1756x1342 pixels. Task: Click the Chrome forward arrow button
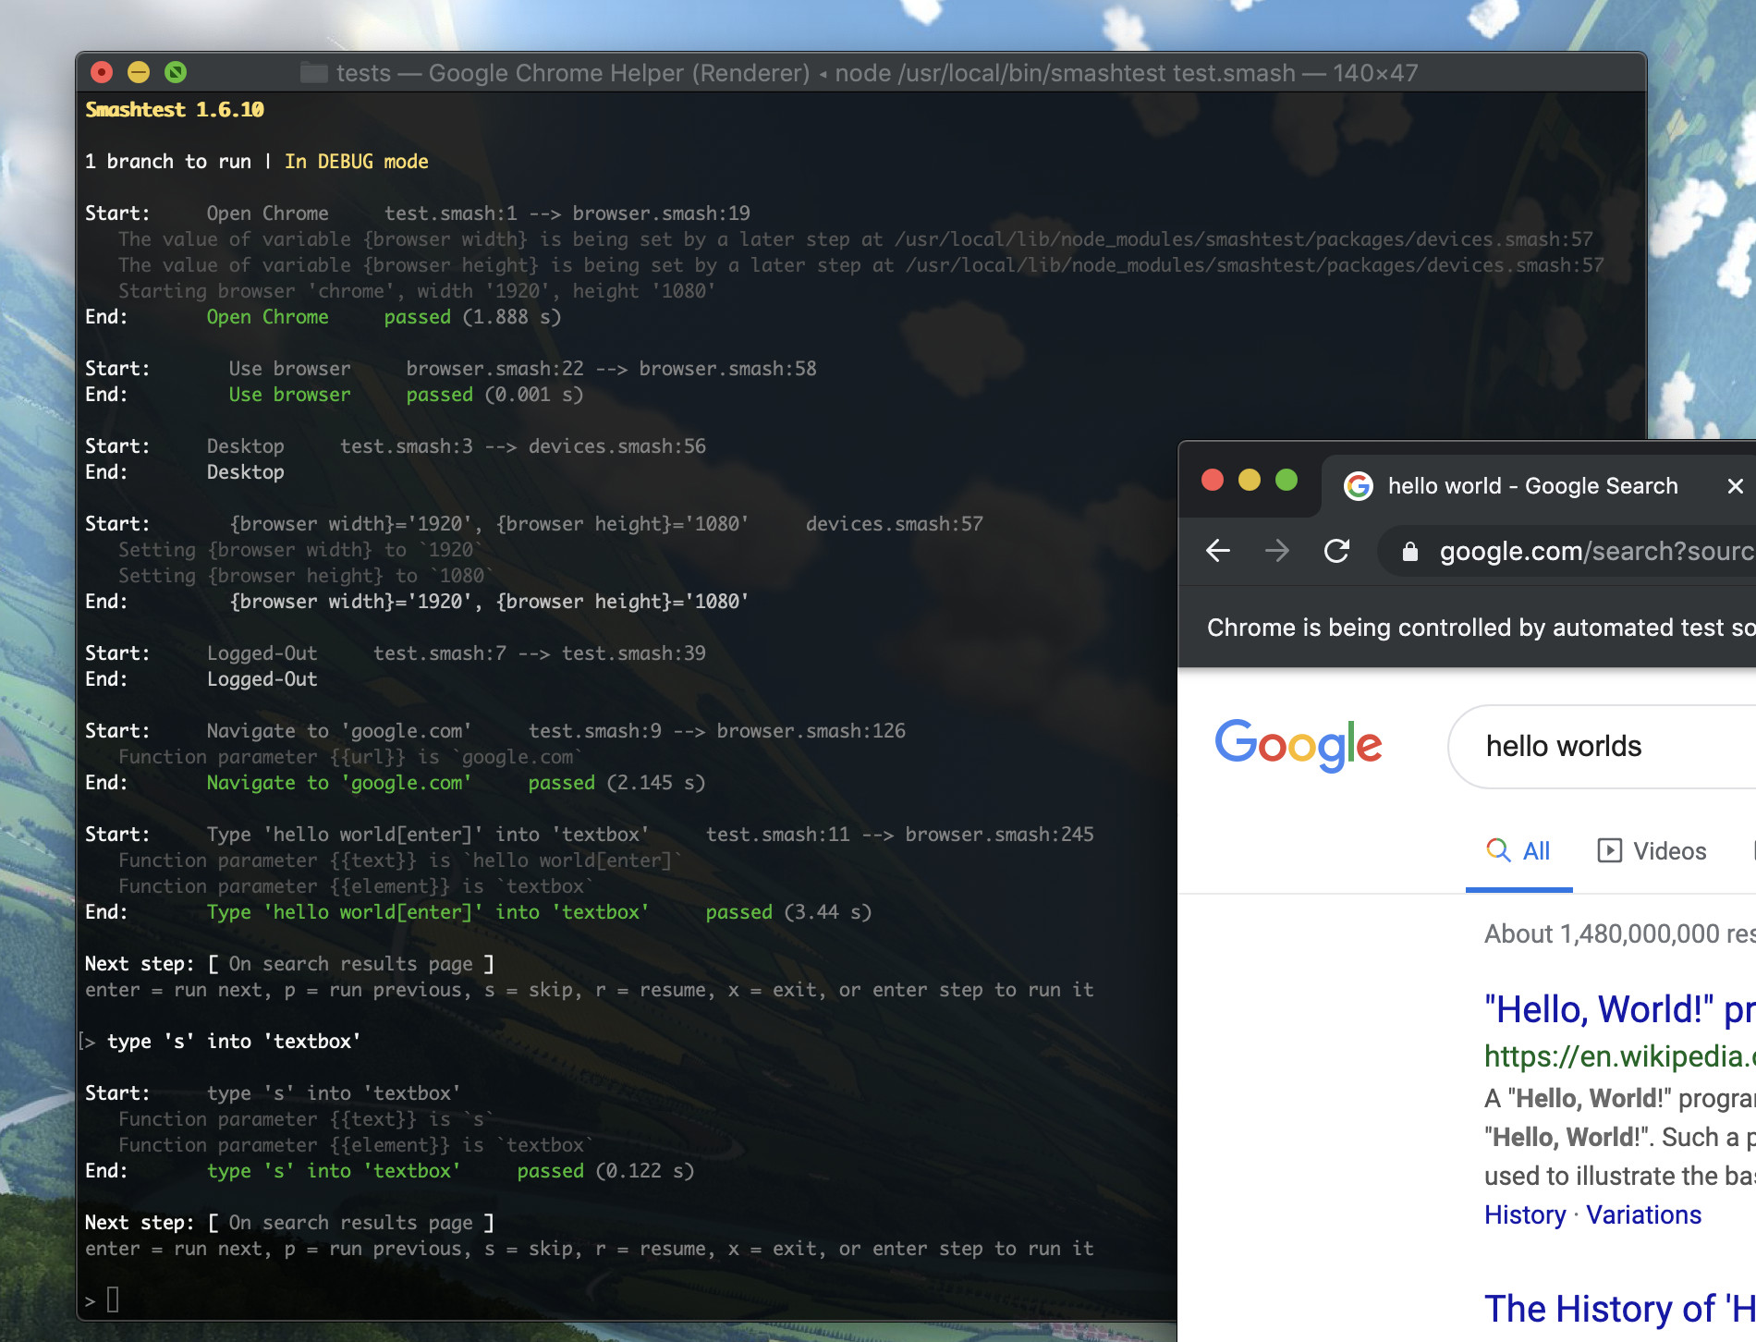point(1277,552)
